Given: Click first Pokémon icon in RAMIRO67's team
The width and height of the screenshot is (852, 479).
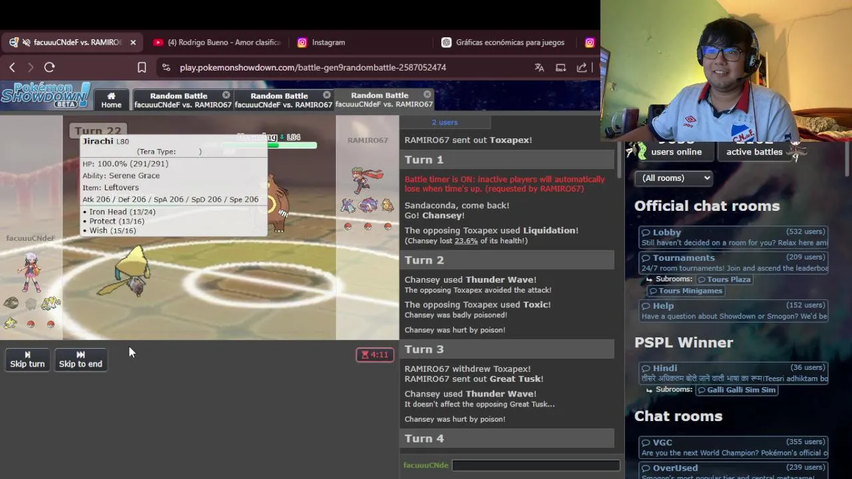Looking at the screenshot, I should 347,206.
